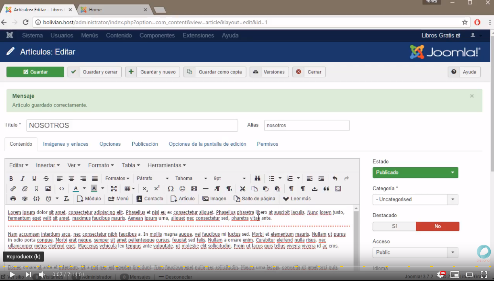Open source code view
Image resolution: width=494 pixels, height=281 pixels.
point(62,189)
